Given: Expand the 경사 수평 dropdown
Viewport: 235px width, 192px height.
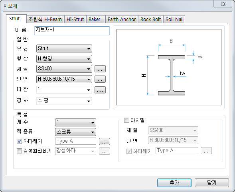Looking at the screenshot, I should coord(64,101).
